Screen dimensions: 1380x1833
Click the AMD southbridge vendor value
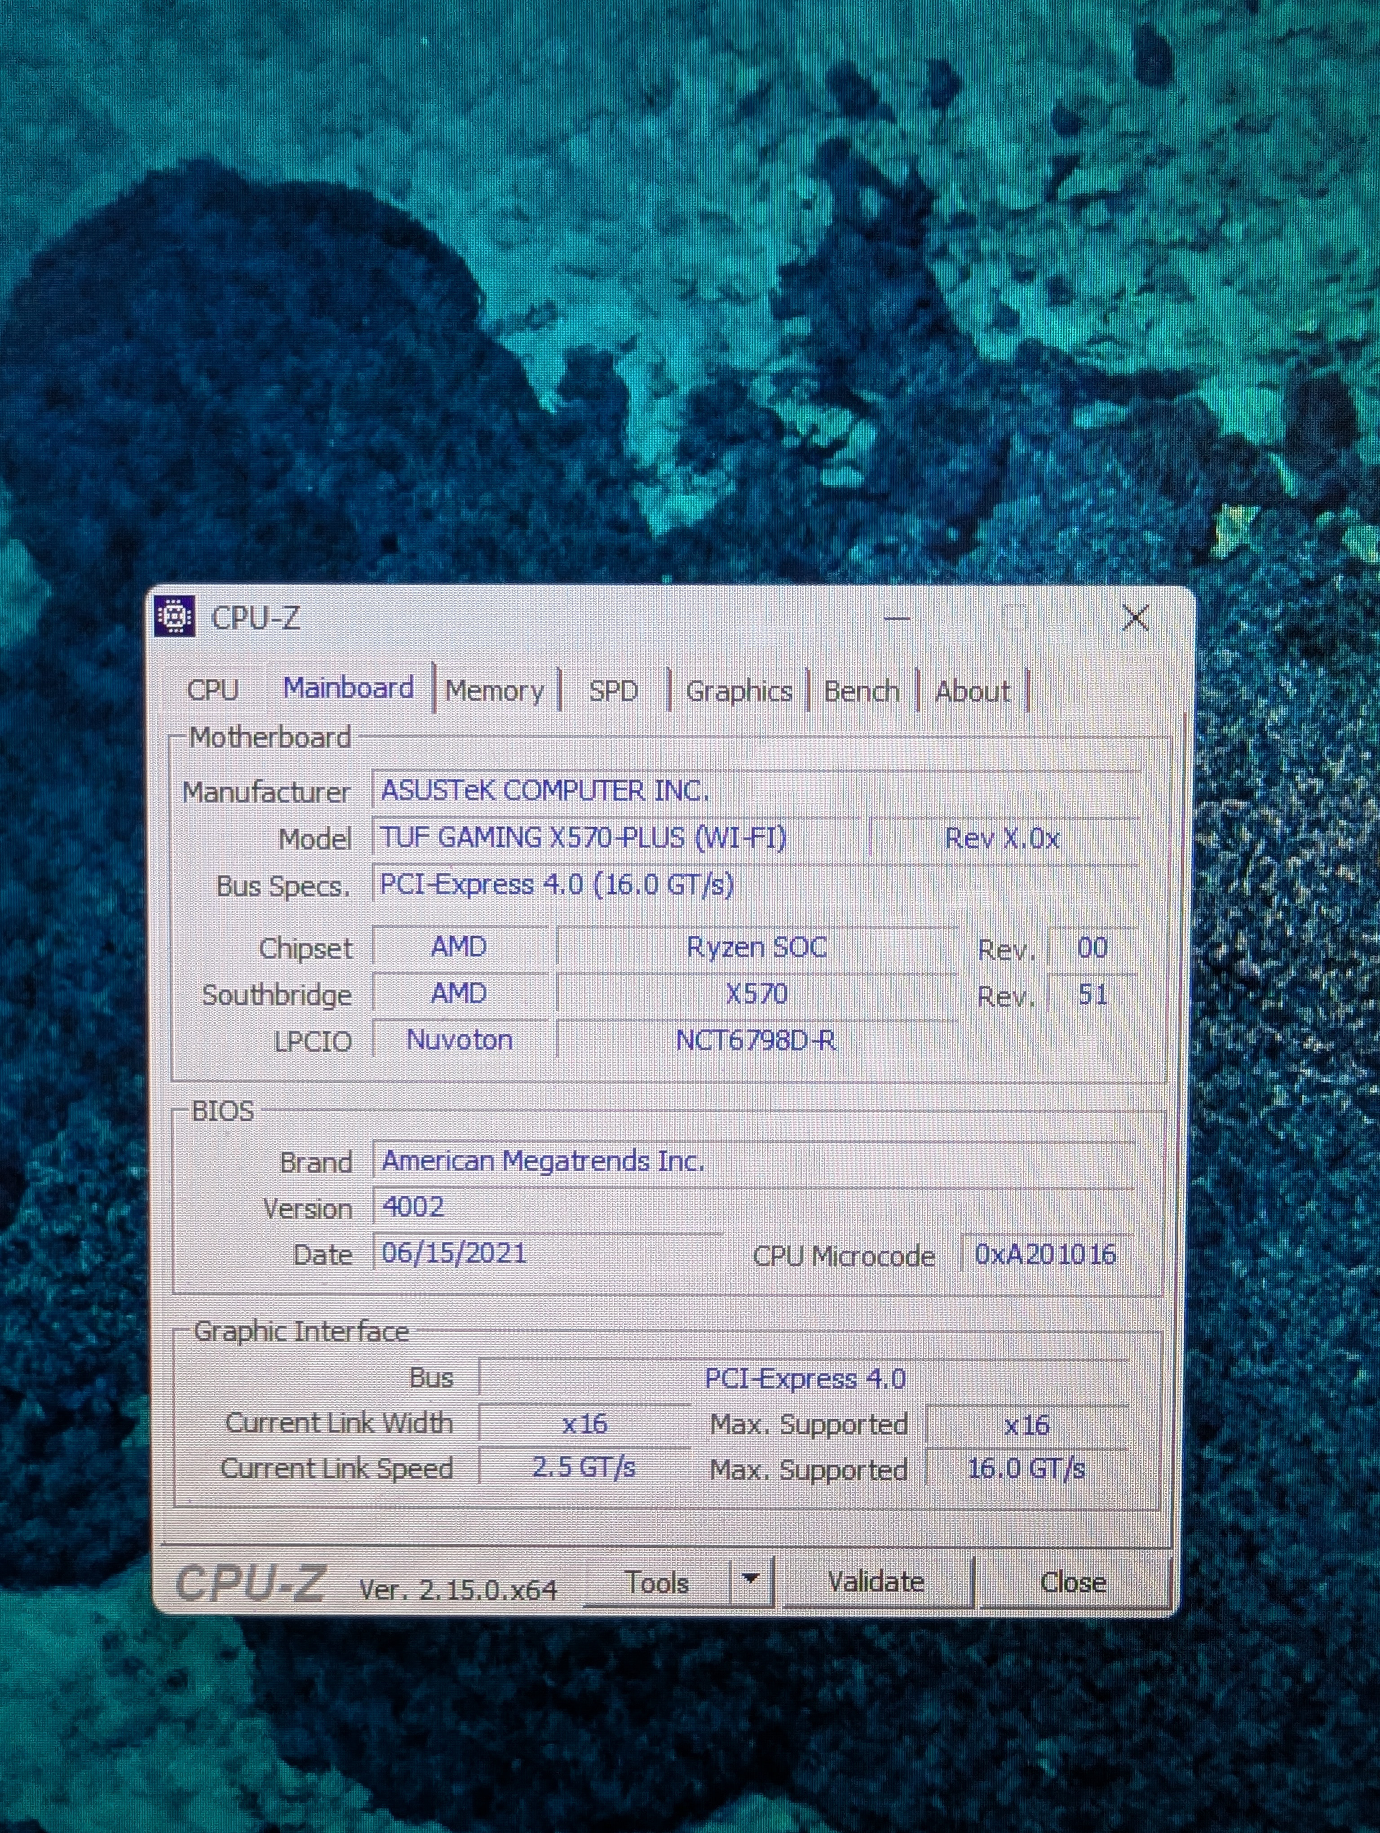coord(460,993)
